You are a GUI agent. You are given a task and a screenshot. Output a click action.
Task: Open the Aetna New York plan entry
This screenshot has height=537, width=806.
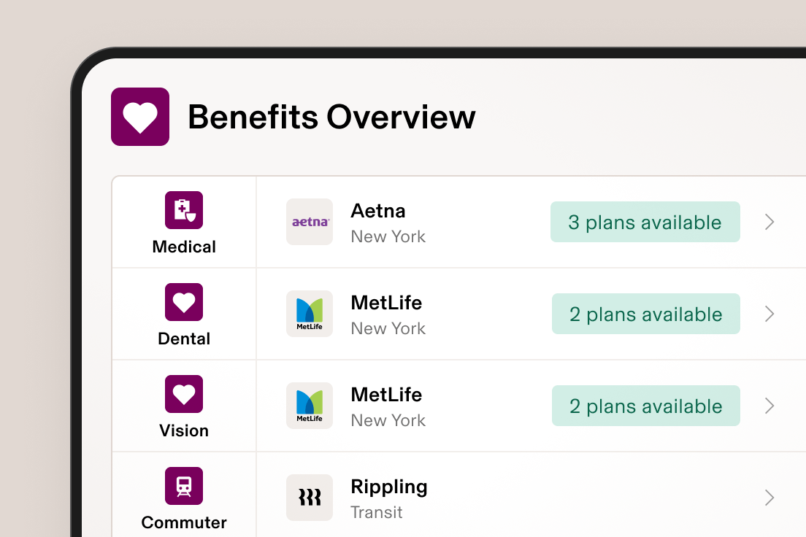[x=388, y=222]
